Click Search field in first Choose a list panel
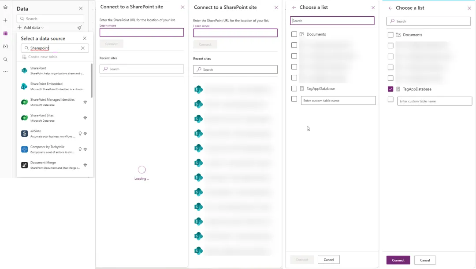476x269 pixels. (x=332, y=21)
